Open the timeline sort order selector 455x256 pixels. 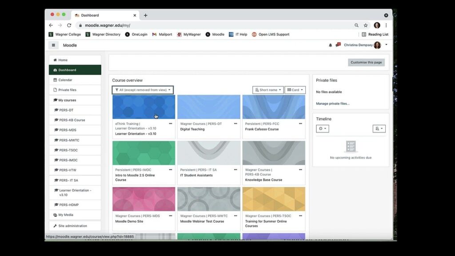pyautogui.click(x=380, y=128)
